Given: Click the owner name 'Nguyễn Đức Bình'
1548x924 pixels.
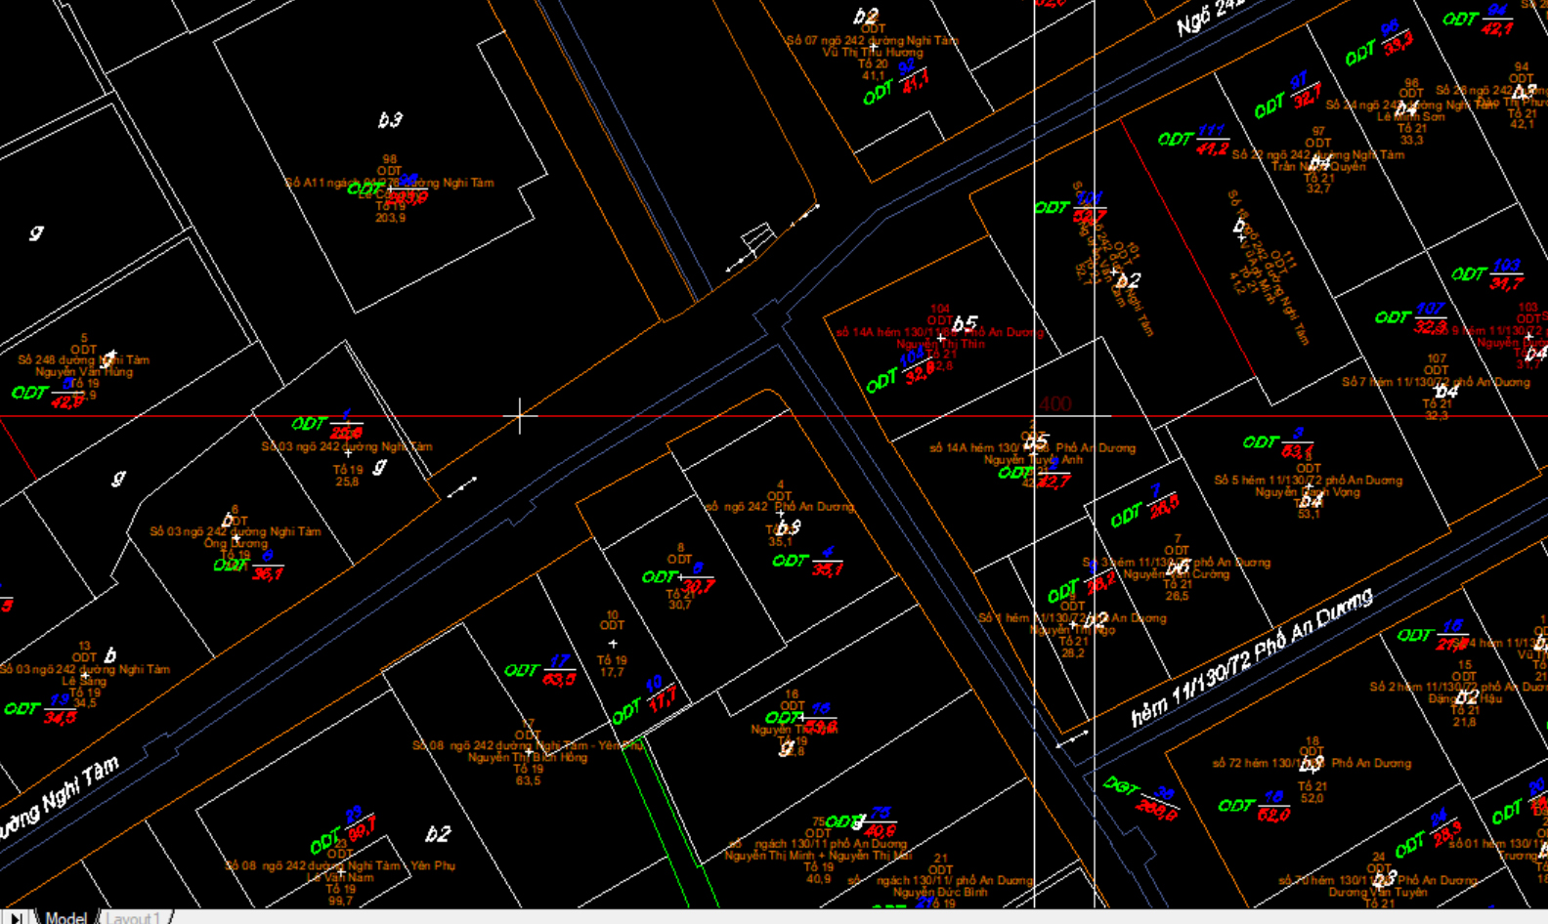Looking at the screenshot, I should pyautogui.click(x=940, y=892).
